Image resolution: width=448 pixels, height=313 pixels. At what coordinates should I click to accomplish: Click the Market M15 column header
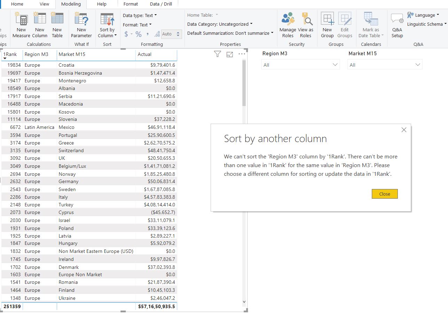(x=72, y=54)
